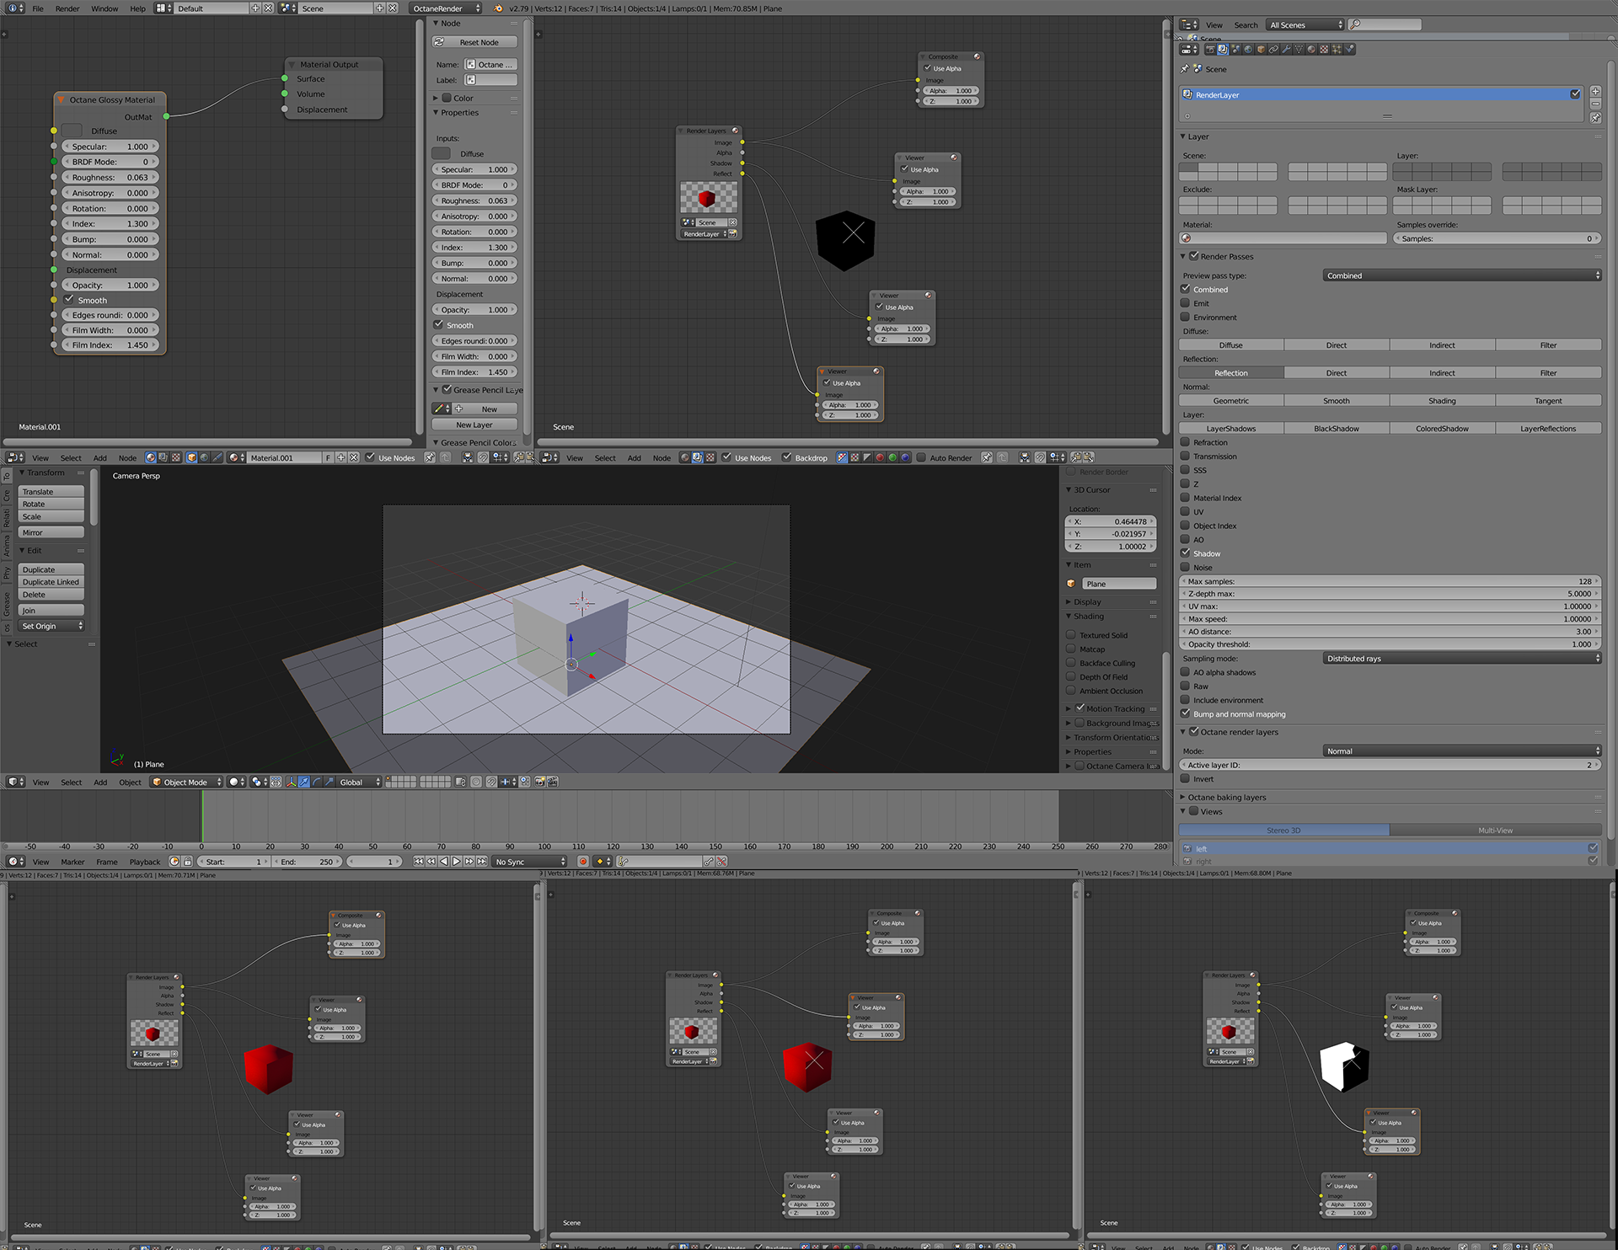The height and width of the screenshot is (1250, 1618).
Task: Enable the Emit render pass checkbox
Action: click(x=1186, y=303)
